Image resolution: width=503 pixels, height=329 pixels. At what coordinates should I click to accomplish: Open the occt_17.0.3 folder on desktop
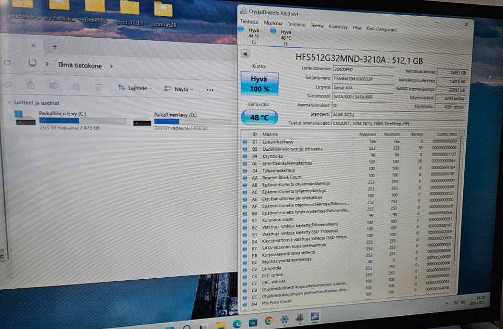click(130, 14)
